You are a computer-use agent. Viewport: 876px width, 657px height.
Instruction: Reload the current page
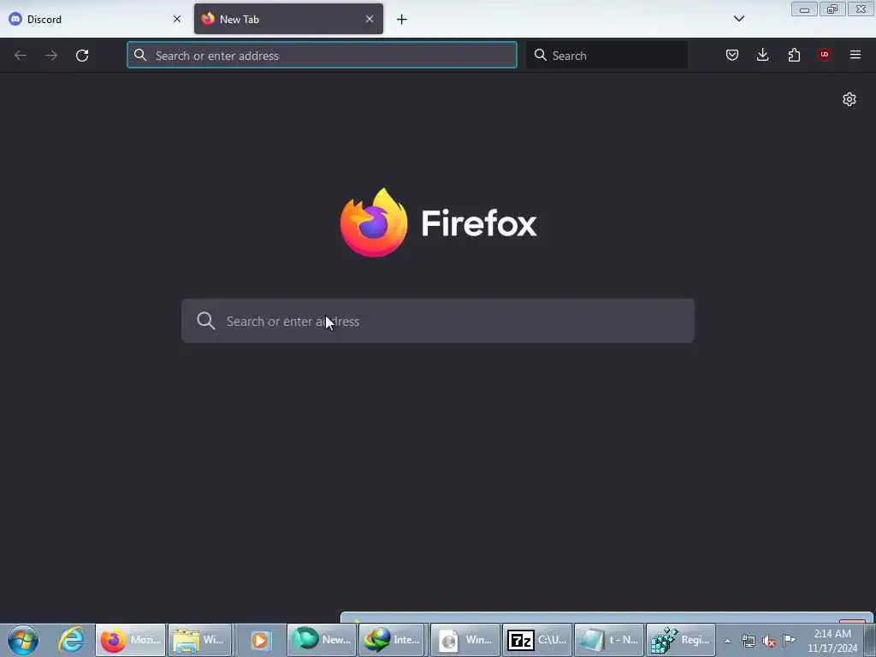tap(82, 56)
